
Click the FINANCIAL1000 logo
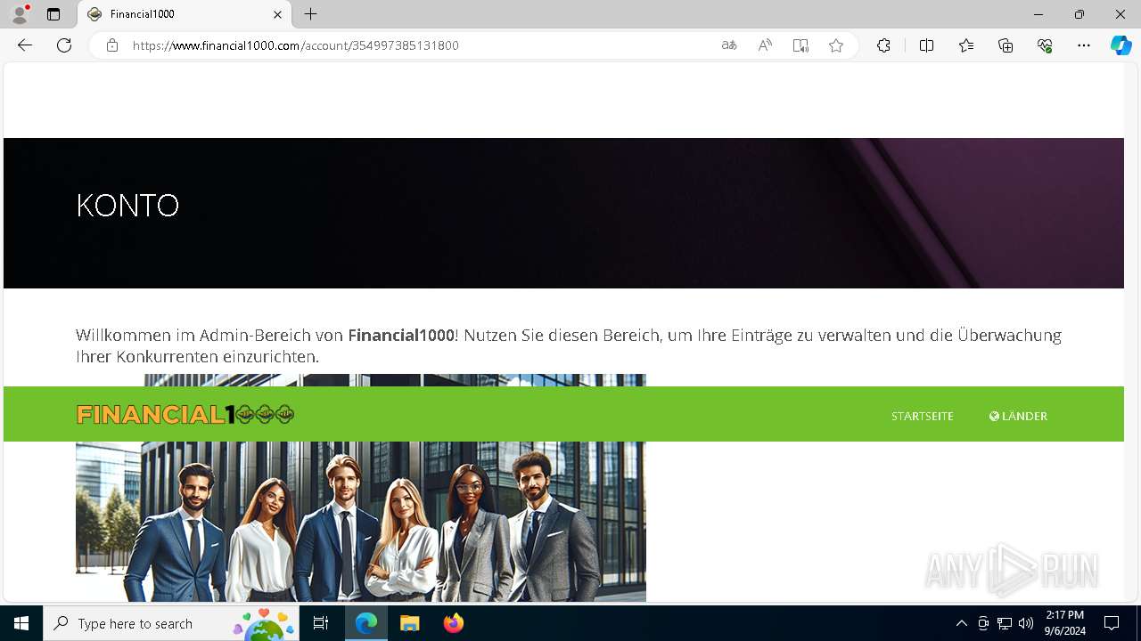(185, 415)
